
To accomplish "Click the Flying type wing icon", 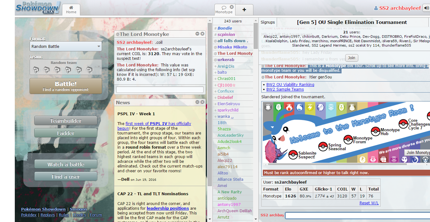I will click(320, 107).
